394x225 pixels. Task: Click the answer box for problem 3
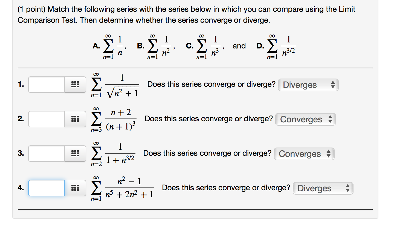[46, 154]
